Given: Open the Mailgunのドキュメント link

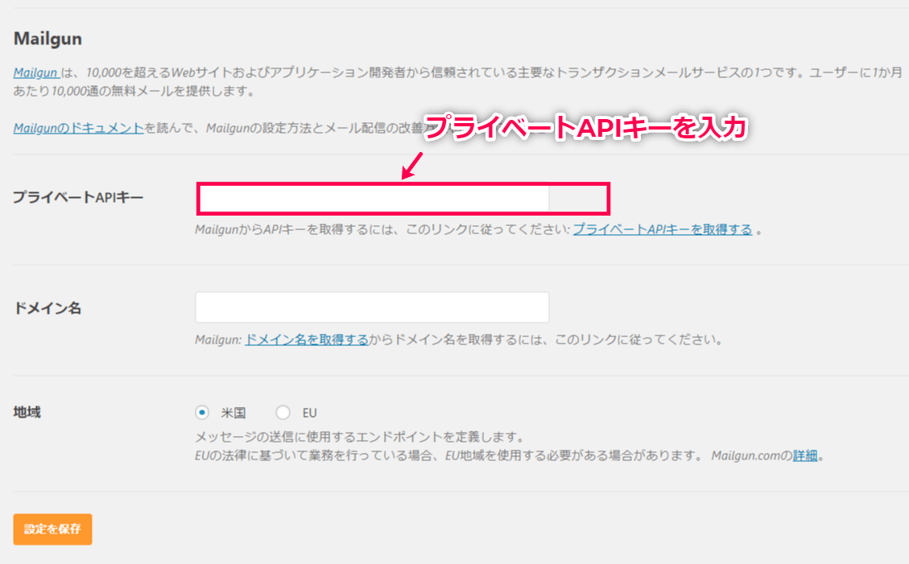Looking at the screenshot, I should (x=78, y=127).
